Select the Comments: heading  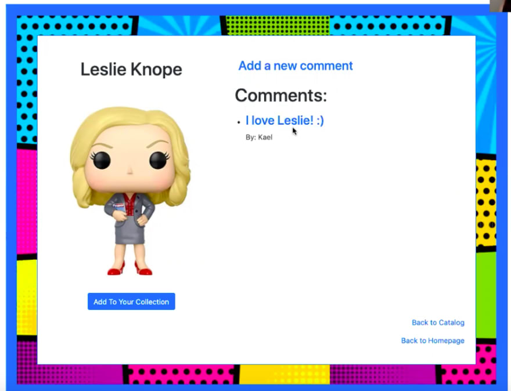(x=281, y=95)
